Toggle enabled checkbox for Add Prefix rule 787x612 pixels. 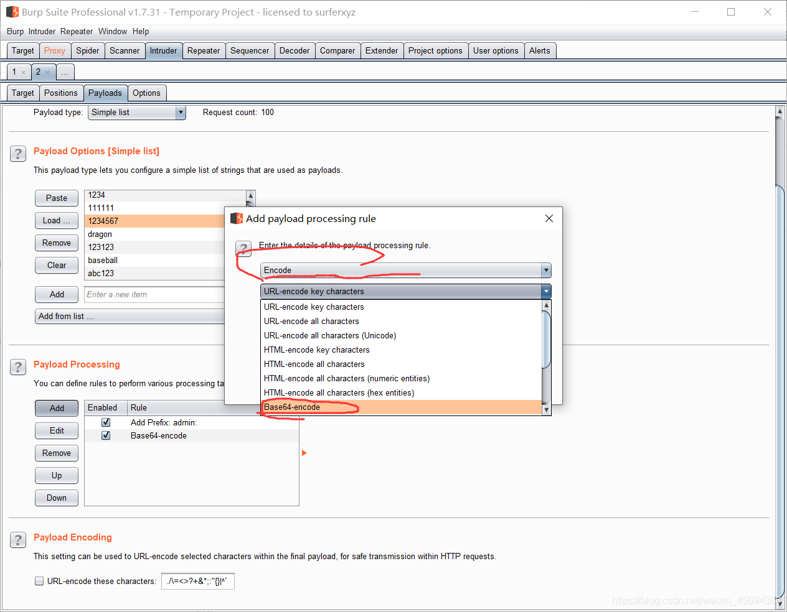pyautogui.click(x=106, y=422)
